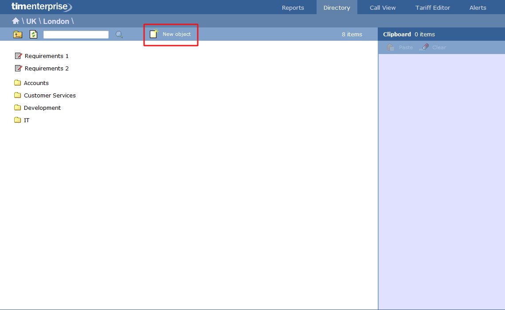Open the Tariff Editor tab

[432, 8]
